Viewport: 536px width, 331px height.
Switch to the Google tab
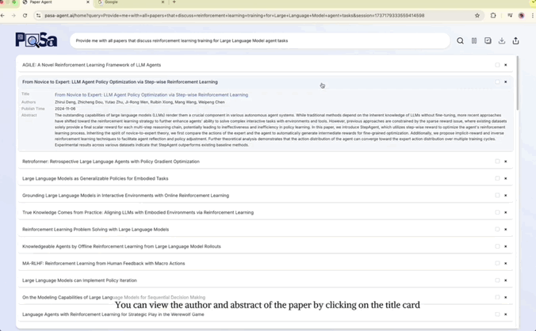[130, 2]
